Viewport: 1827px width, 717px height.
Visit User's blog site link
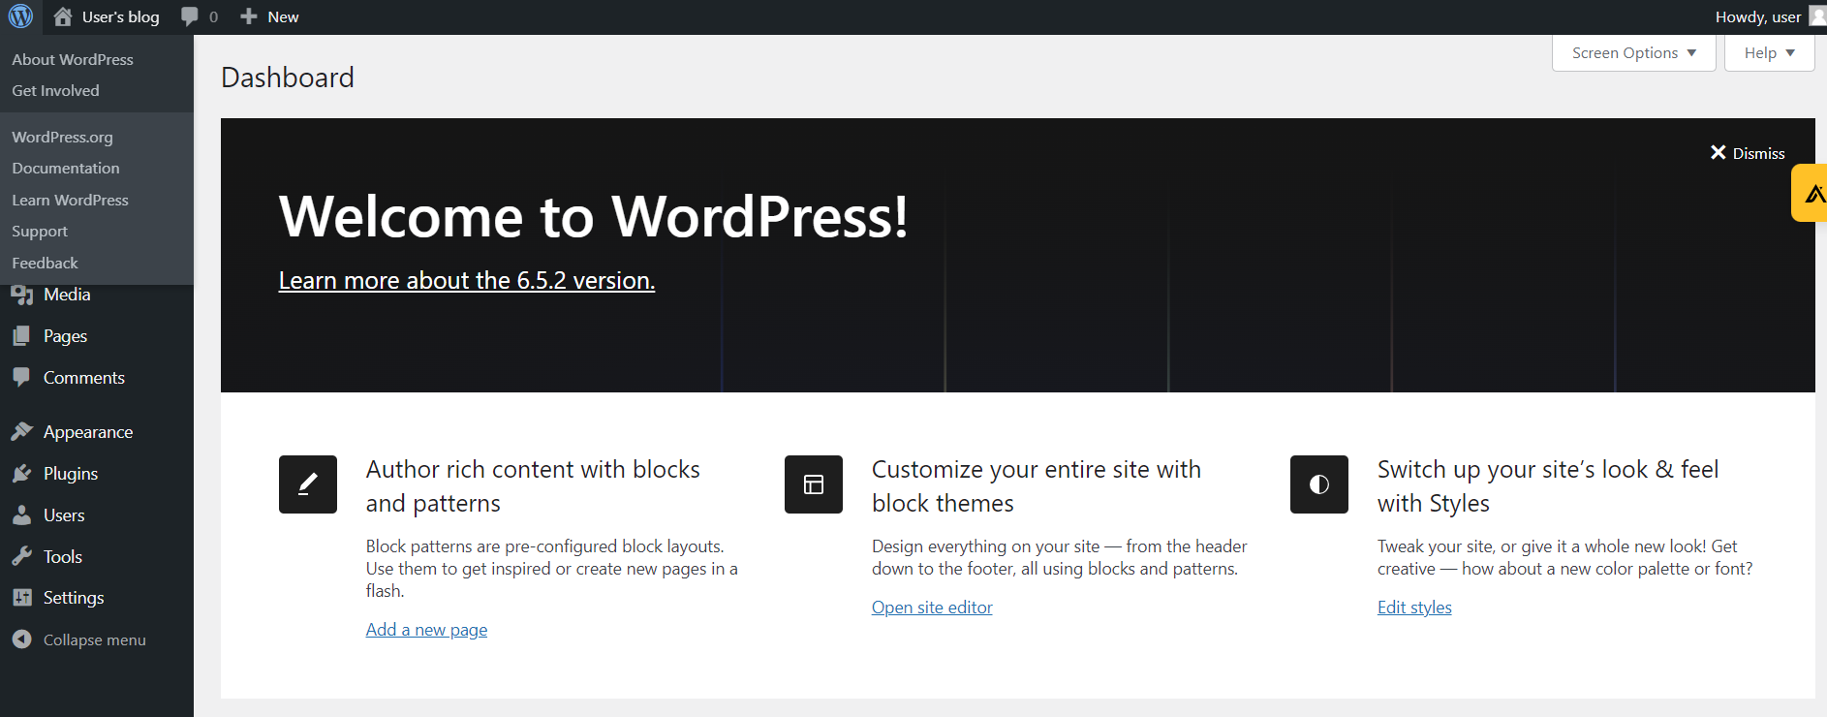pos(107,16)
